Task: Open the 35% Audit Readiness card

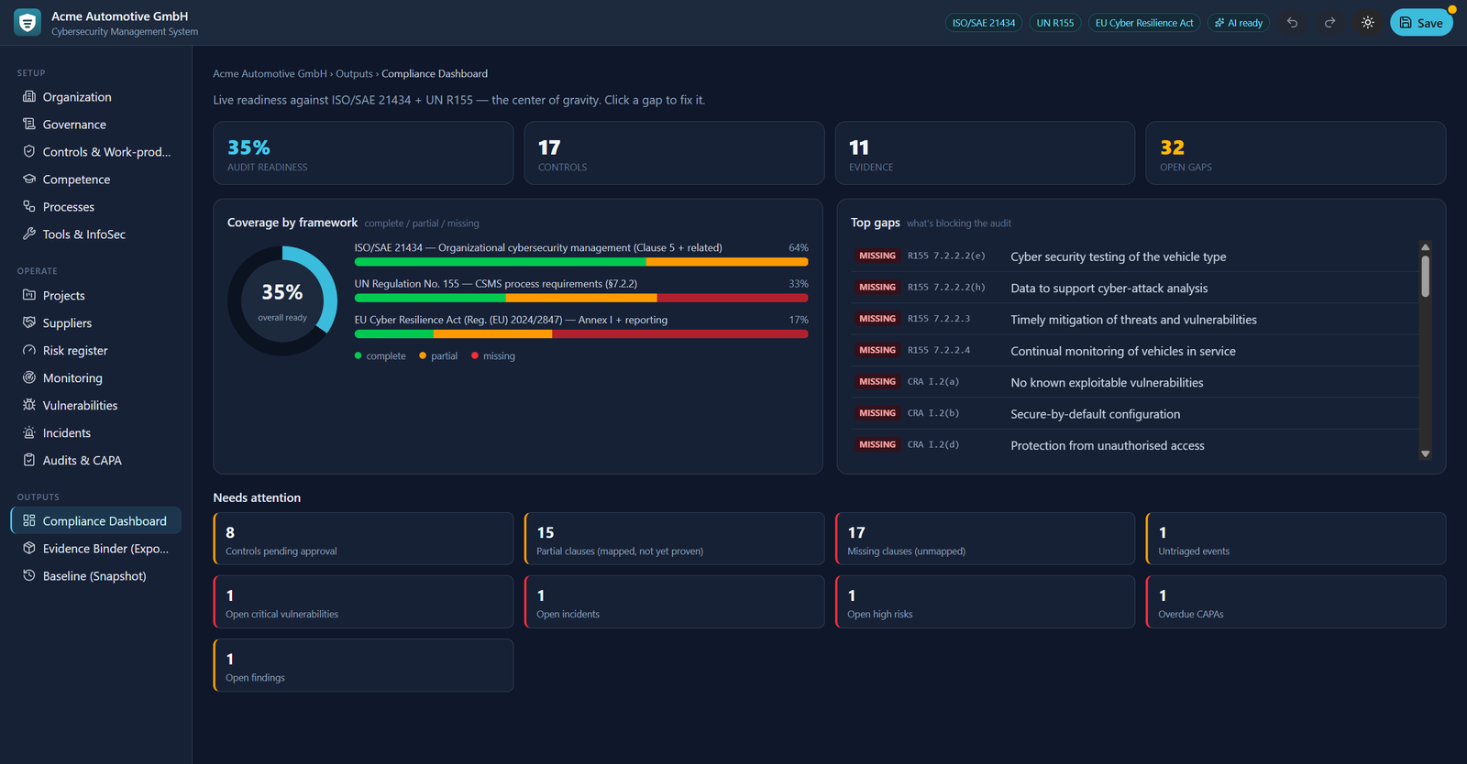Action: click(x=363, y=153)
